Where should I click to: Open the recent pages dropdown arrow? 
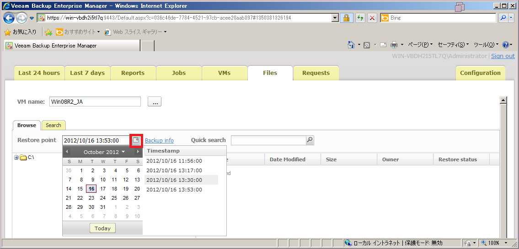[32, 18]
